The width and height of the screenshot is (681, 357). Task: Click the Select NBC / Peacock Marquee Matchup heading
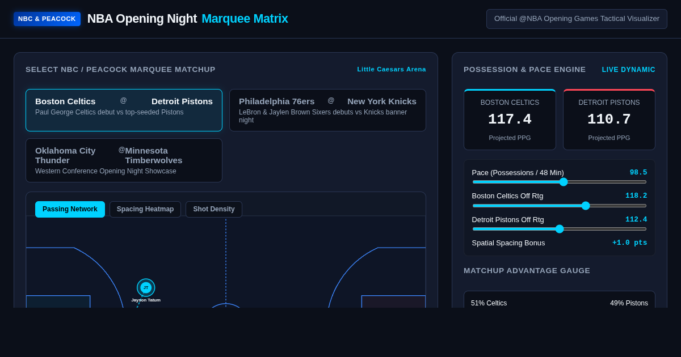coord(120,70)
